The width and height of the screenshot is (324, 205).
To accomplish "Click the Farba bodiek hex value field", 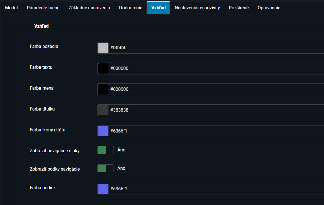I will pos(215,189).
